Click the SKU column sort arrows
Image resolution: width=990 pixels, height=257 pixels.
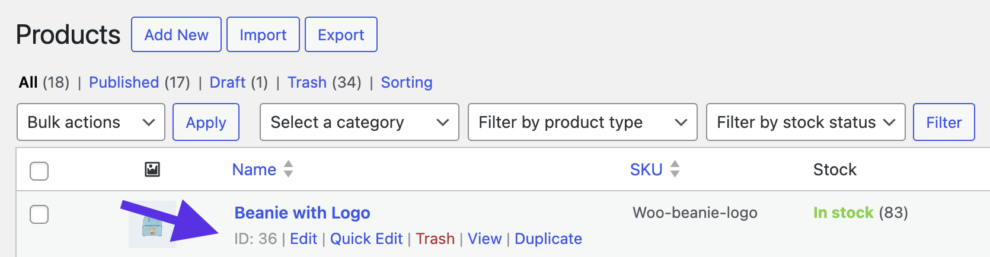point(675,169)
